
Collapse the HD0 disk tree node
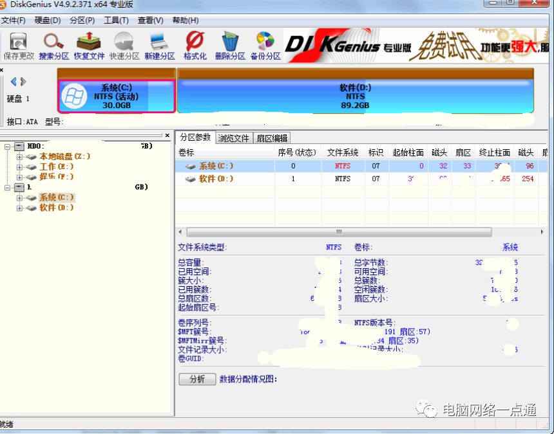coord(8,147)
